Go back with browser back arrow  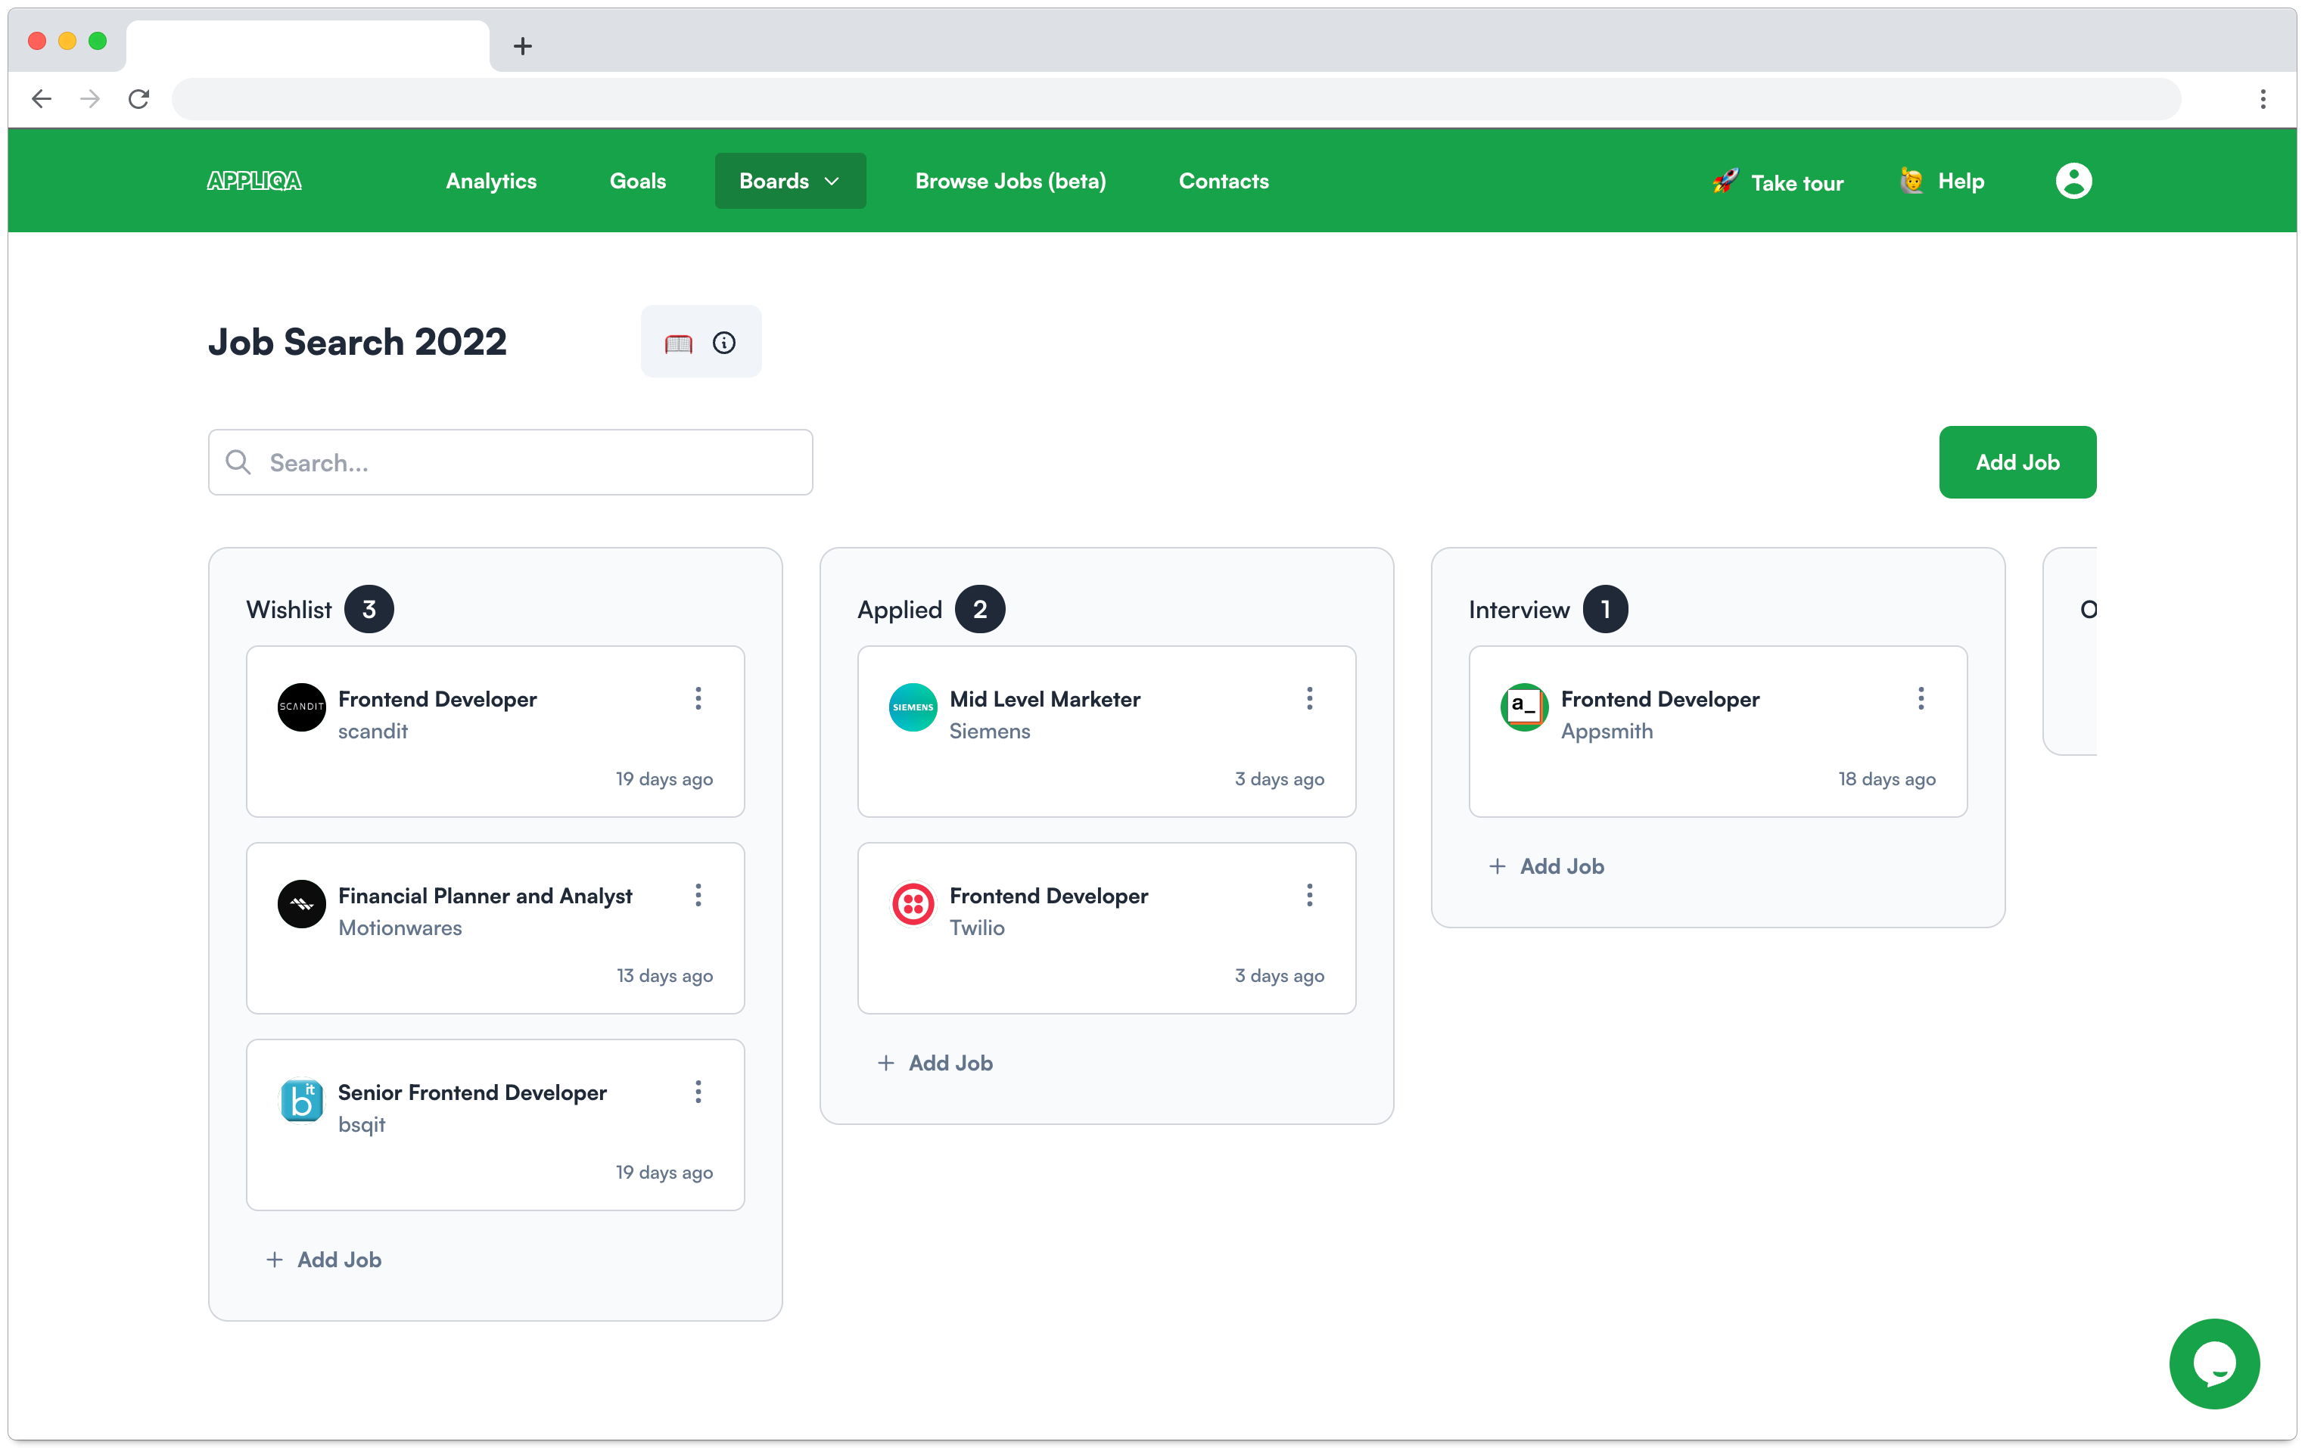tap(41, 98)
